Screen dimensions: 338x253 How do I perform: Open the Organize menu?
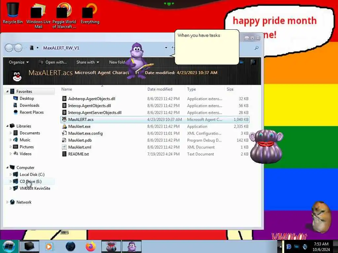[19, 62]
